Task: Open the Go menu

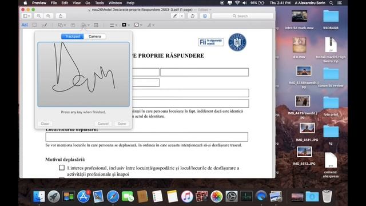Action: pyautogui.click(x=87, y=3)
